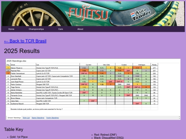Select driver name Leonardo Reis

(x=15, y=79)
